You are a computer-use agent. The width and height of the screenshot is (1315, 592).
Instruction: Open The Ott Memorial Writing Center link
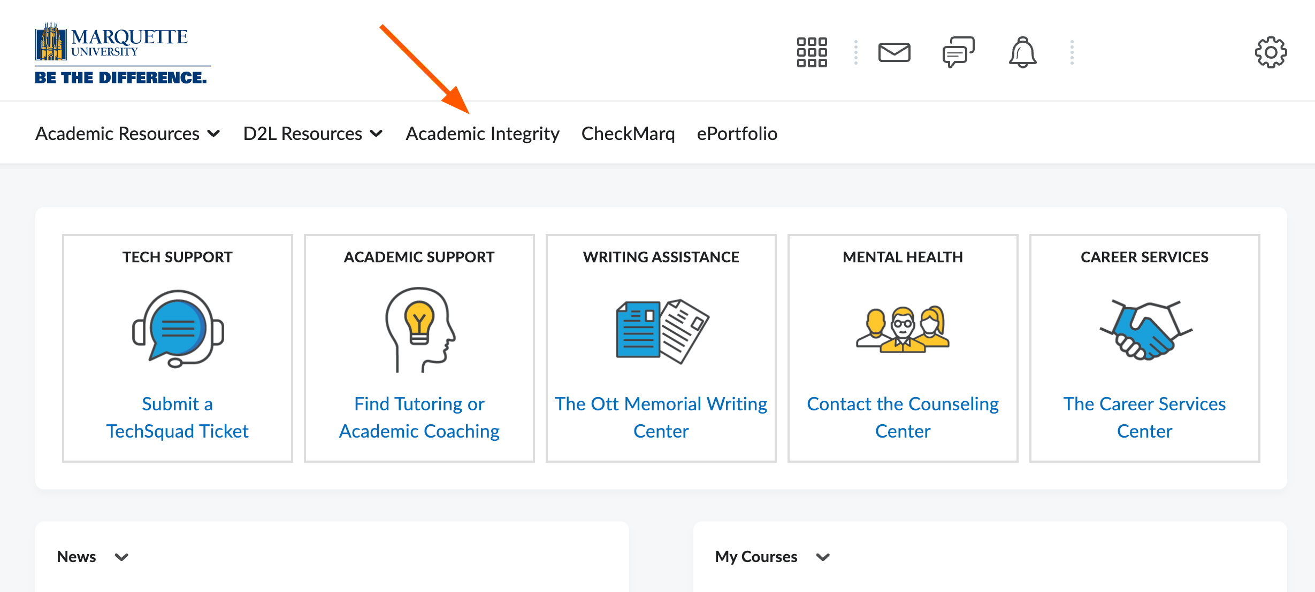pyautogui.click(x=661, y=417)
